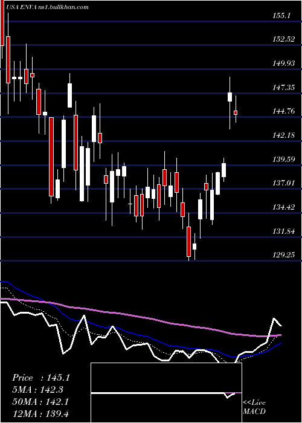Click the 147.35 price axis label

coord(283,88)
